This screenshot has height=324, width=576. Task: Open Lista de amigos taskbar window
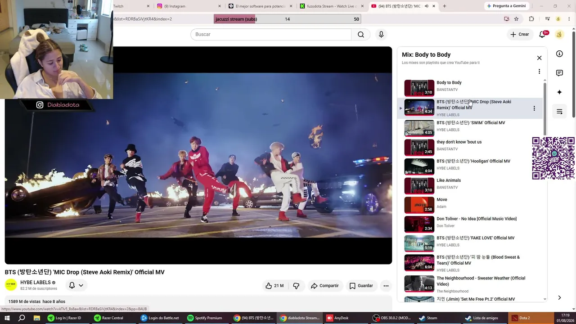point(485,318)
